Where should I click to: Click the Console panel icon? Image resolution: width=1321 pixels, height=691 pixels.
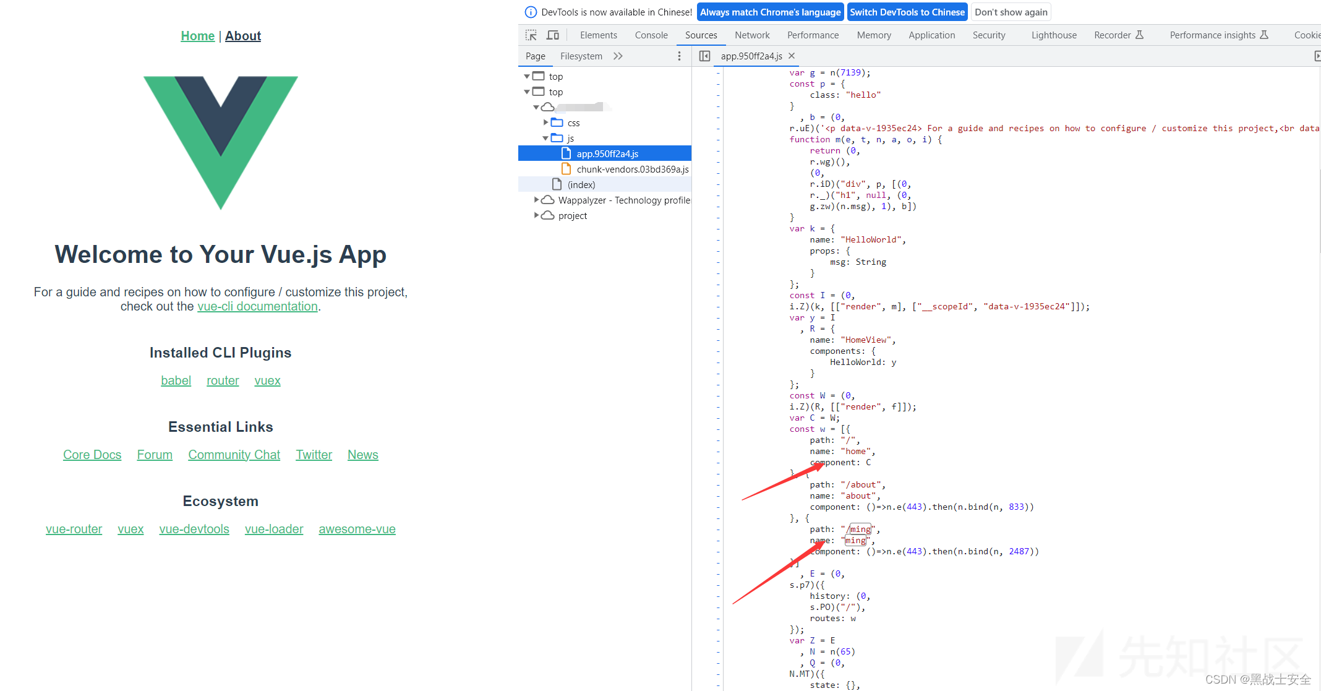pos(651,36)
